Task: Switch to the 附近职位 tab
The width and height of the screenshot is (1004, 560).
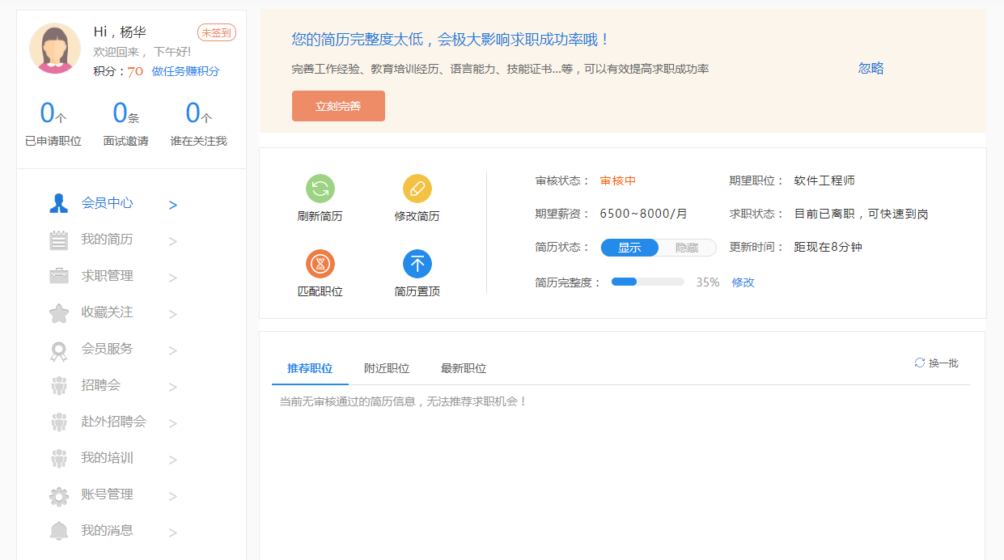Action: point(386,369)
